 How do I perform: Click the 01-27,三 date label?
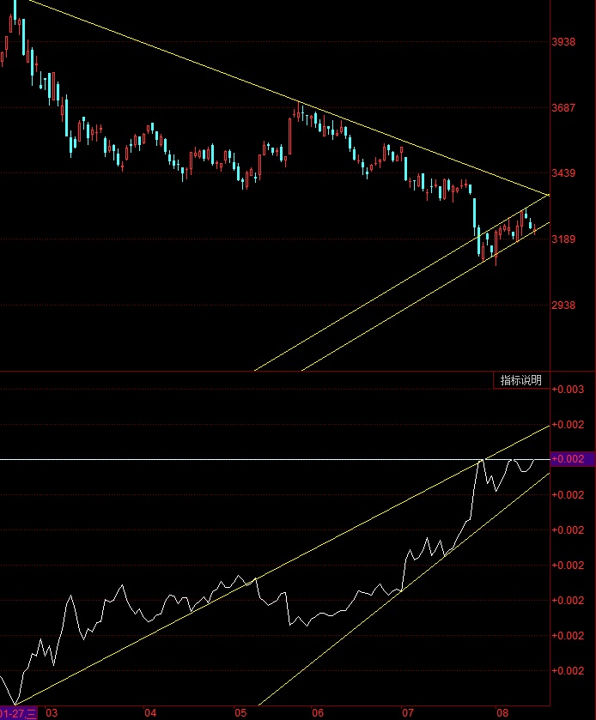tap(18, 713)
